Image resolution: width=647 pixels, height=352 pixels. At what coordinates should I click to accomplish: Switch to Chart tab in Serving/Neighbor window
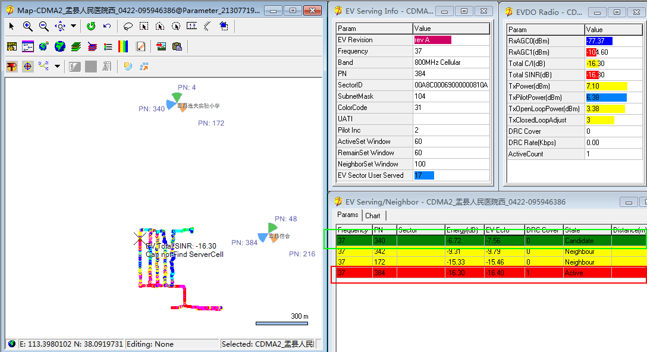point(373,216)
